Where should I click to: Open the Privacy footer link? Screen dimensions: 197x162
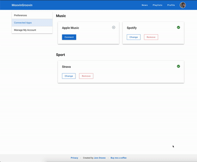[x=75, y=158]
